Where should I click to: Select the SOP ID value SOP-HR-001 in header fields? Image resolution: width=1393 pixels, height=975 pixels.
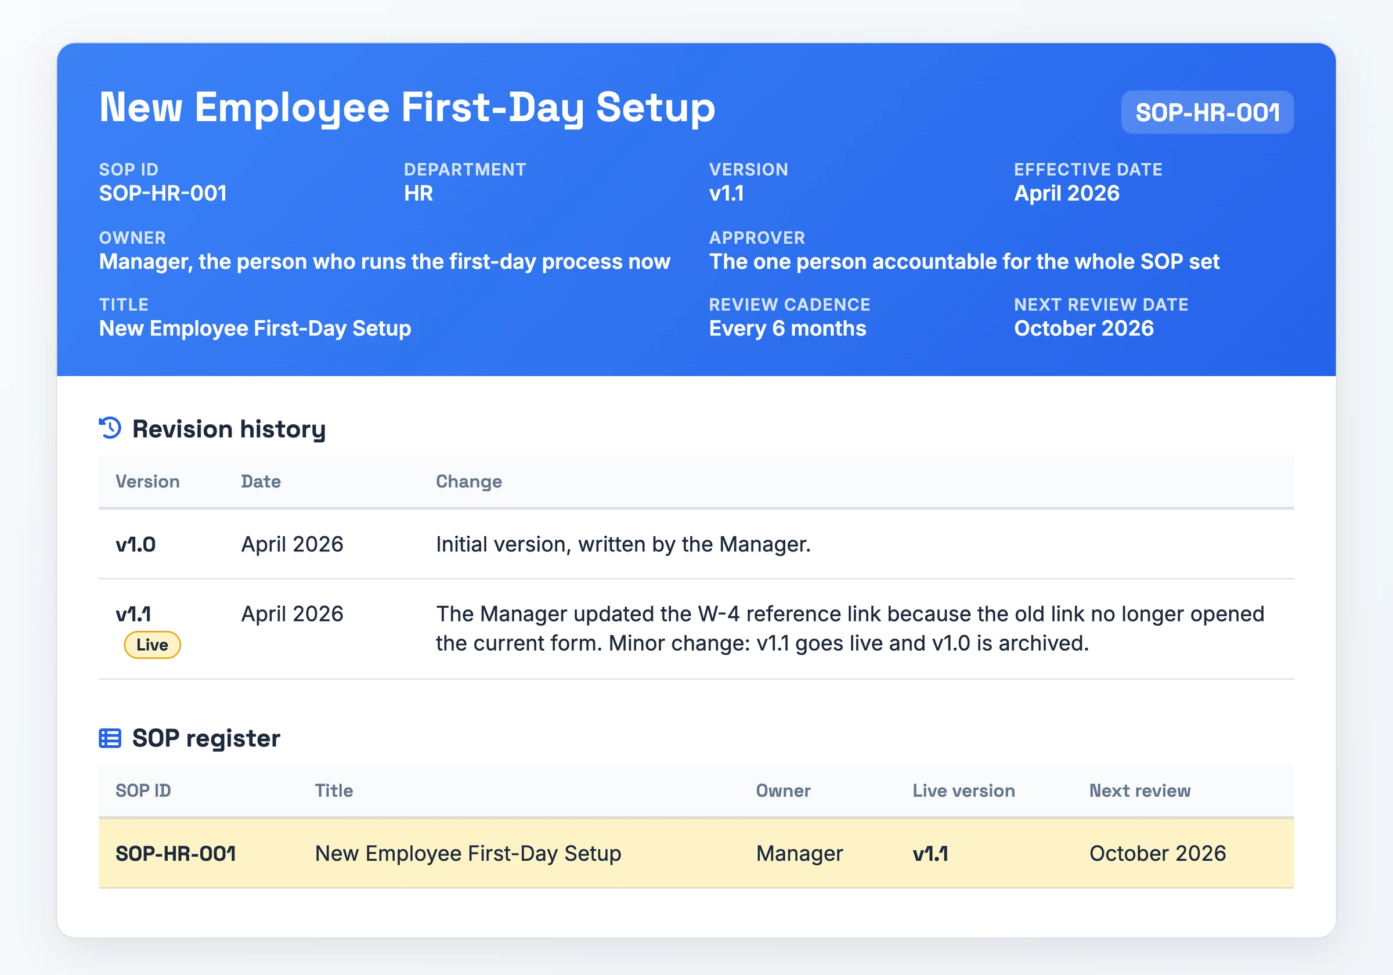coord(163,193)
